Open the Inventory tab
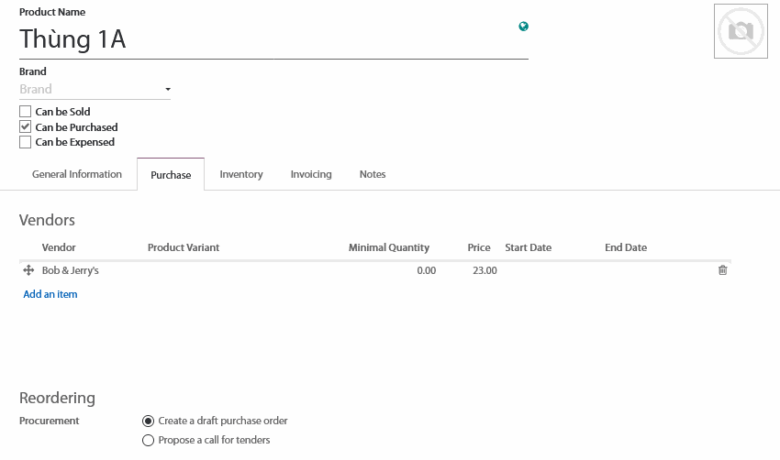This screenshot has height=460, width=780. 241,174
